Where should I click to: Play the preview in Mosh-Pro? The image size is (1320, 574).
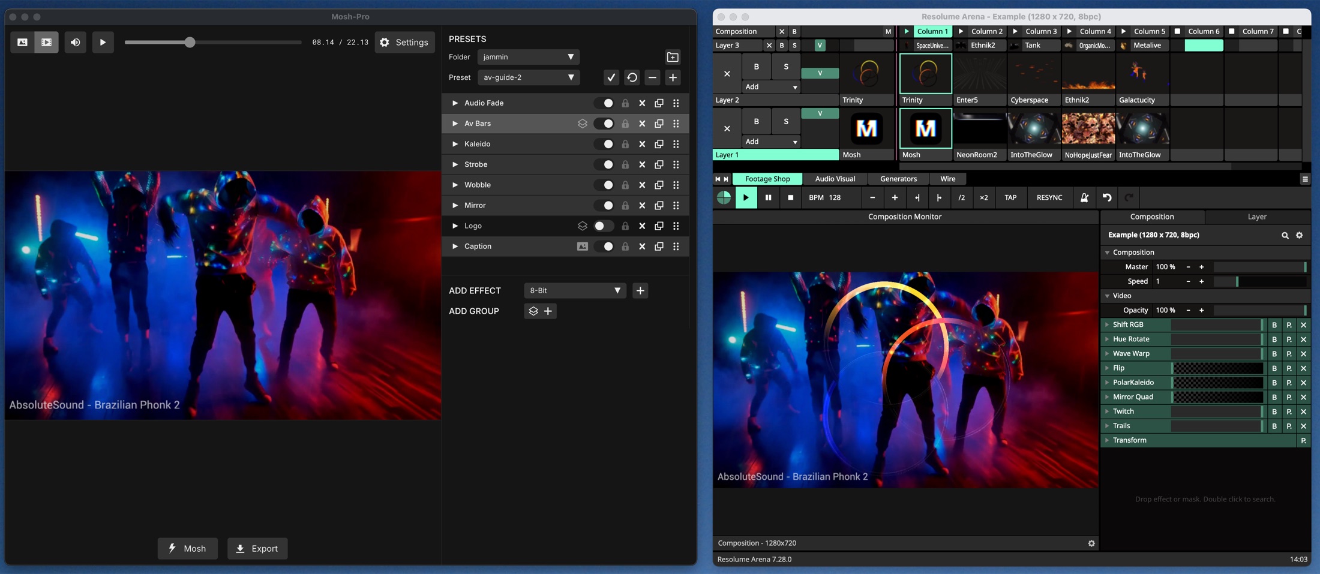(103, 43)
